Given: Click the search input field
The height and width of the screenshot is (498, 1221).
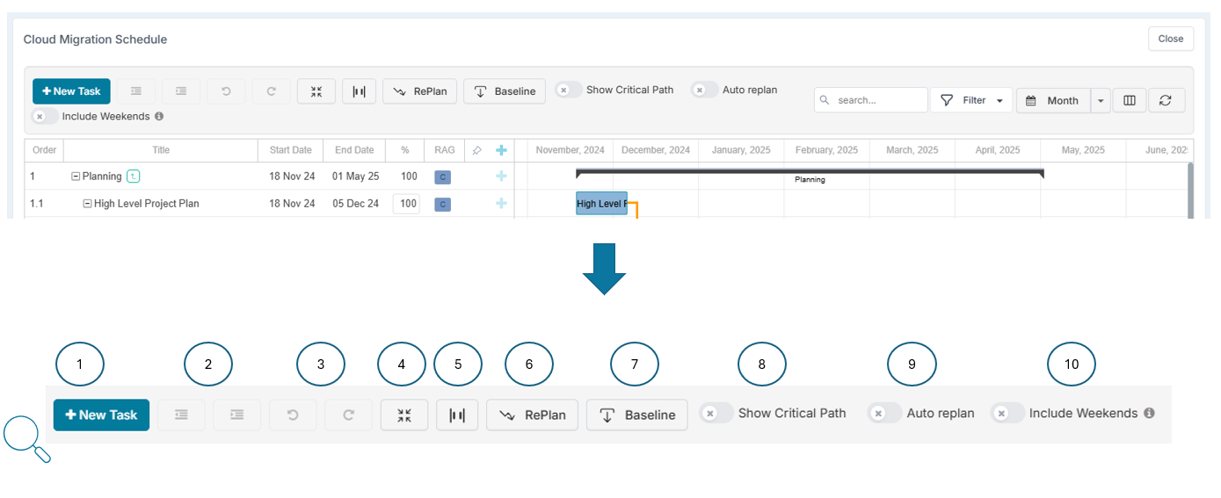Looking at the screenshot, I should click(x=877, y=100).
